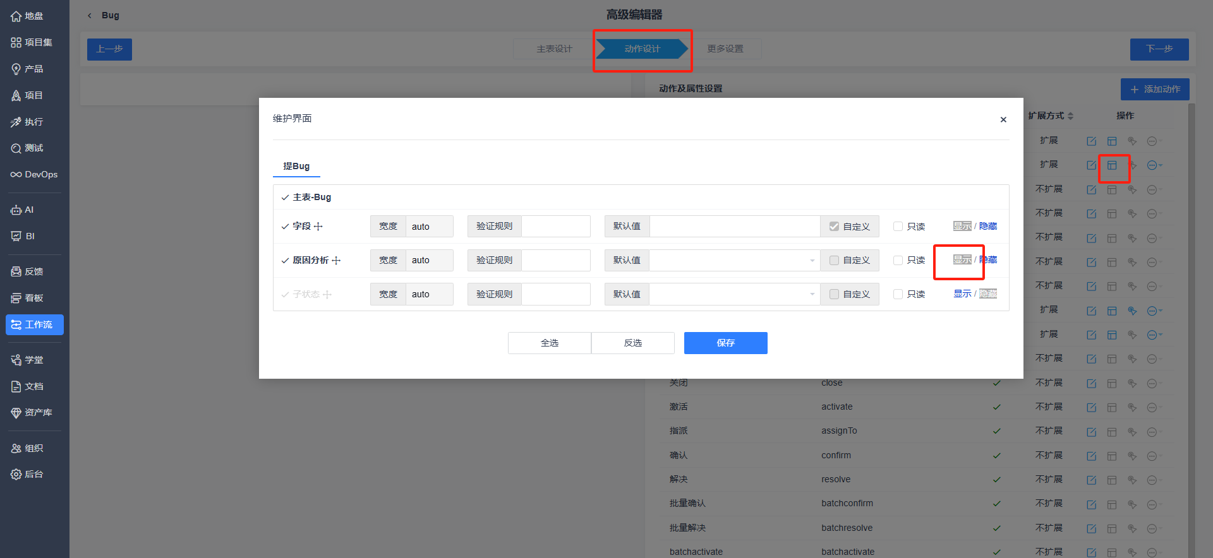Viewport: 1213px width, 558px height.
Task: Click the 反选 button
Action: click(x=633, y=343)
